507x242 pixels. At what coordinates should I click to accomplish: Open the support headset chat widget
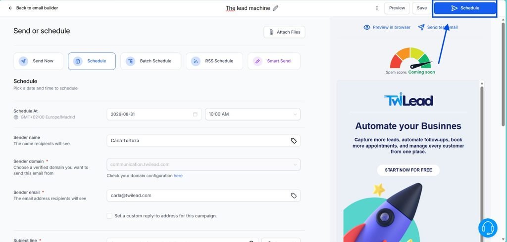[x=488, y=228]
